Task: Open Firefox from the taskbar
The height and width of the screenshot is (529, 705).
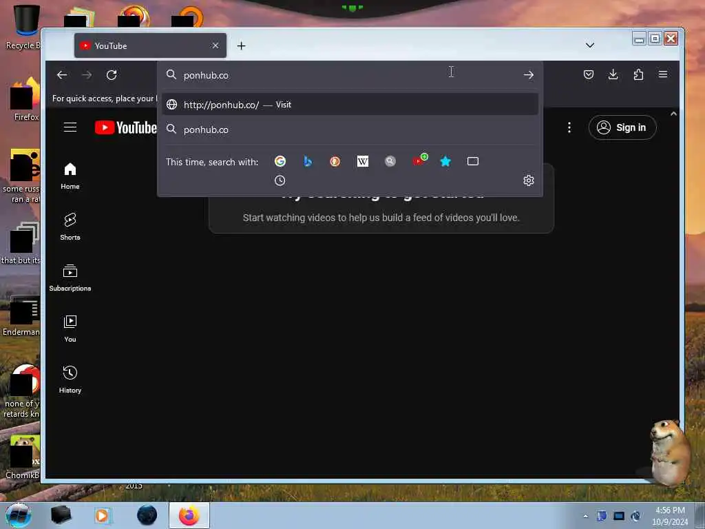Action: coord(189,515)
